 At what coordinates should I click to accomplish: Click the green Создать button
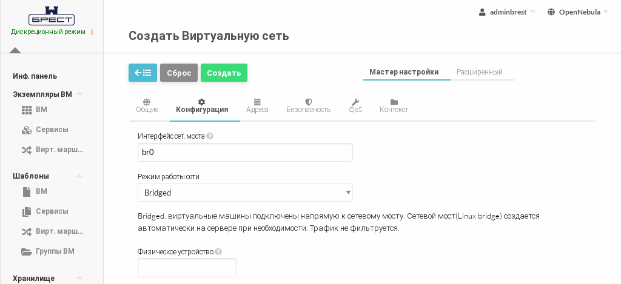(x=224, y=73)
